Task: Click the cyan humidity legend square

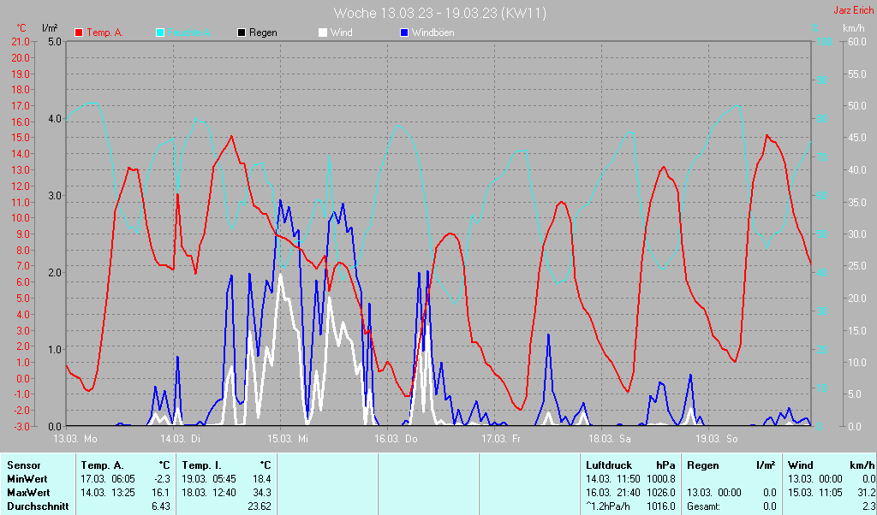Action: [x=160, y=33]
